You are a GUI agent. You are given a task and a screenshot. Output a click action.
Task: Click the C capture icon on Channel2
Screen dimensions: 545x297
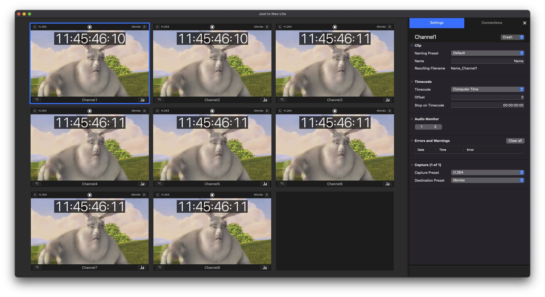click(x=157, y=27)
